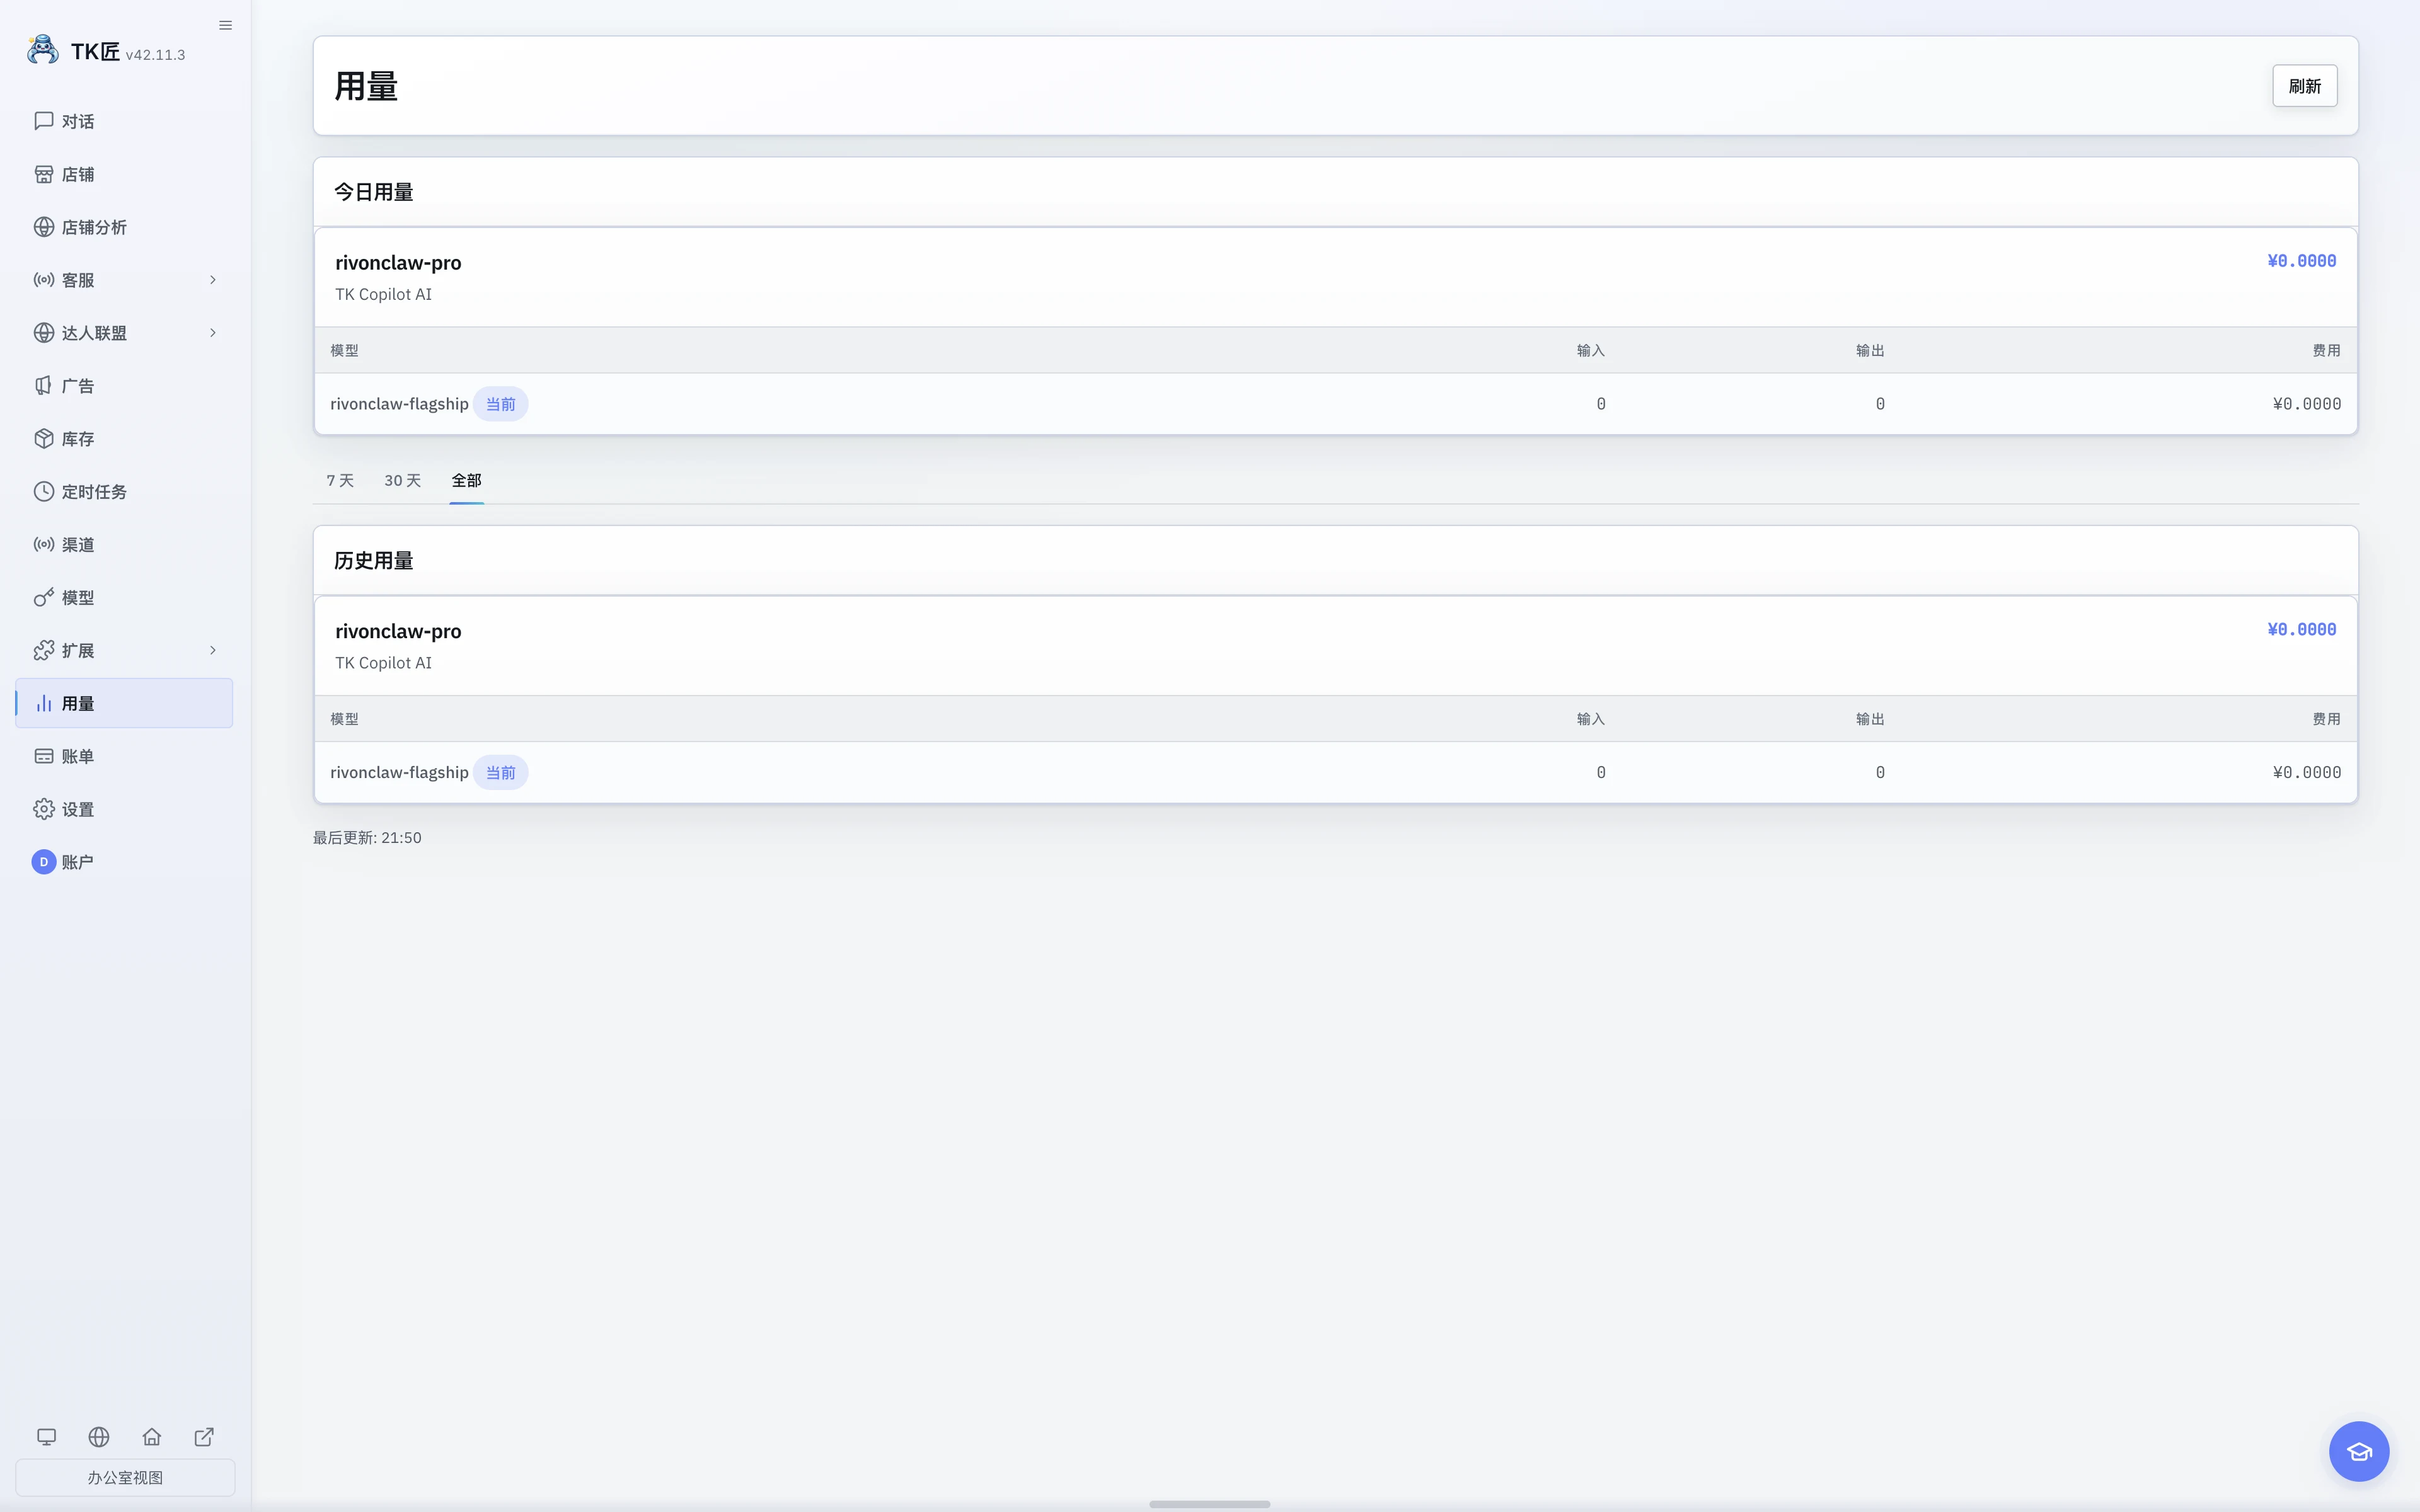Expand the 客服 submenu chevron
Screen dimensions: 2420x1512
pyautogui.click(x=212, y=280)
